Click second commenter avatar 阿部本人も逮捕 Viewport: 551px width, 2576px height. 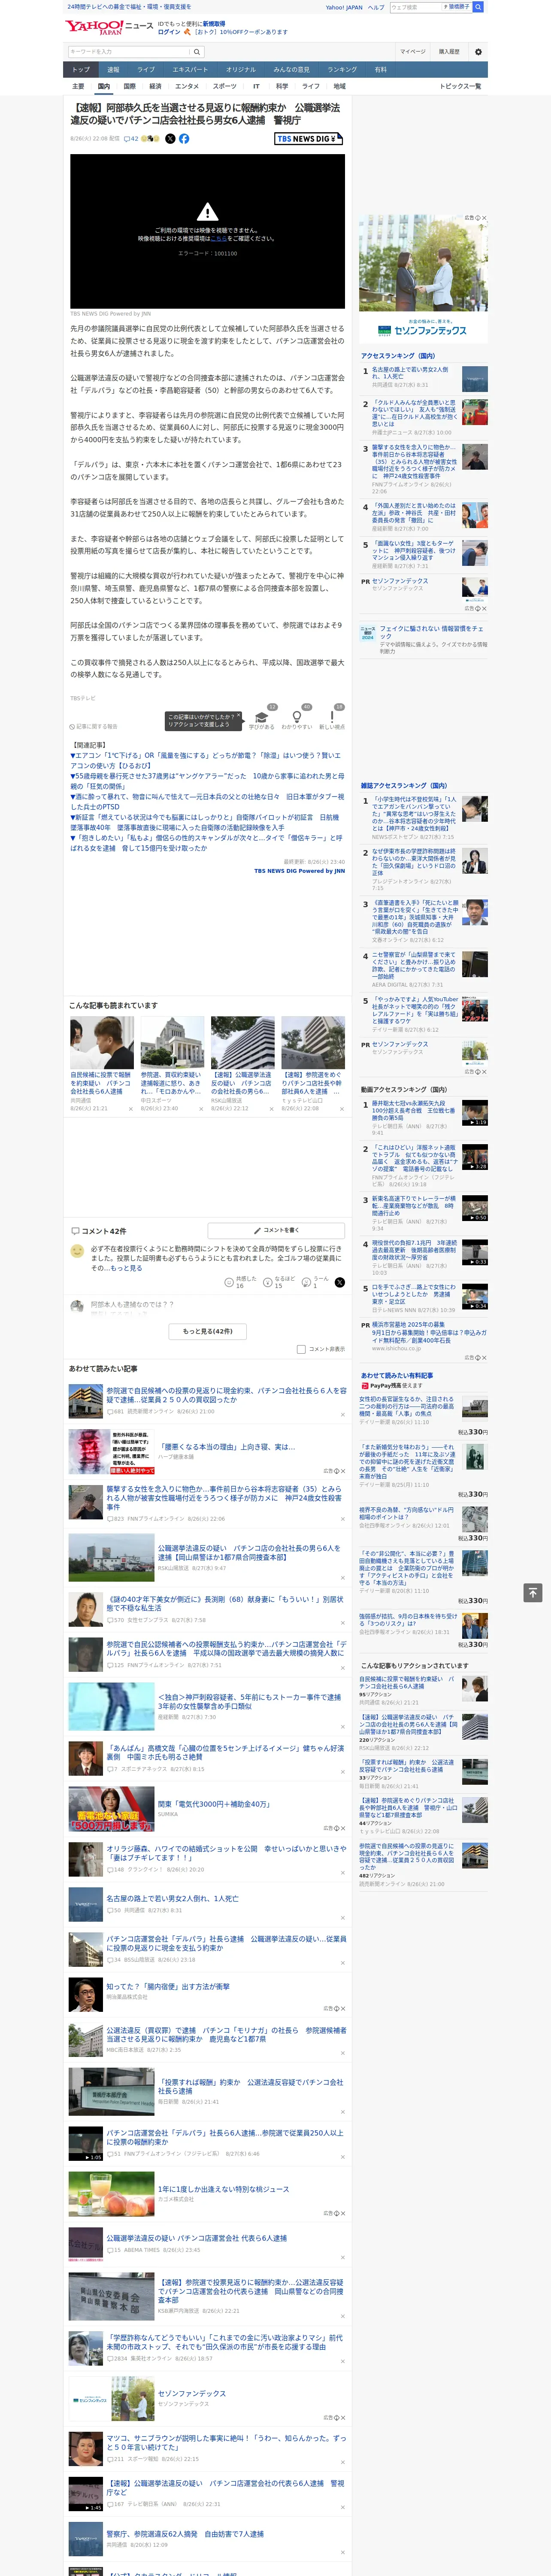[x=77, y=1306]
